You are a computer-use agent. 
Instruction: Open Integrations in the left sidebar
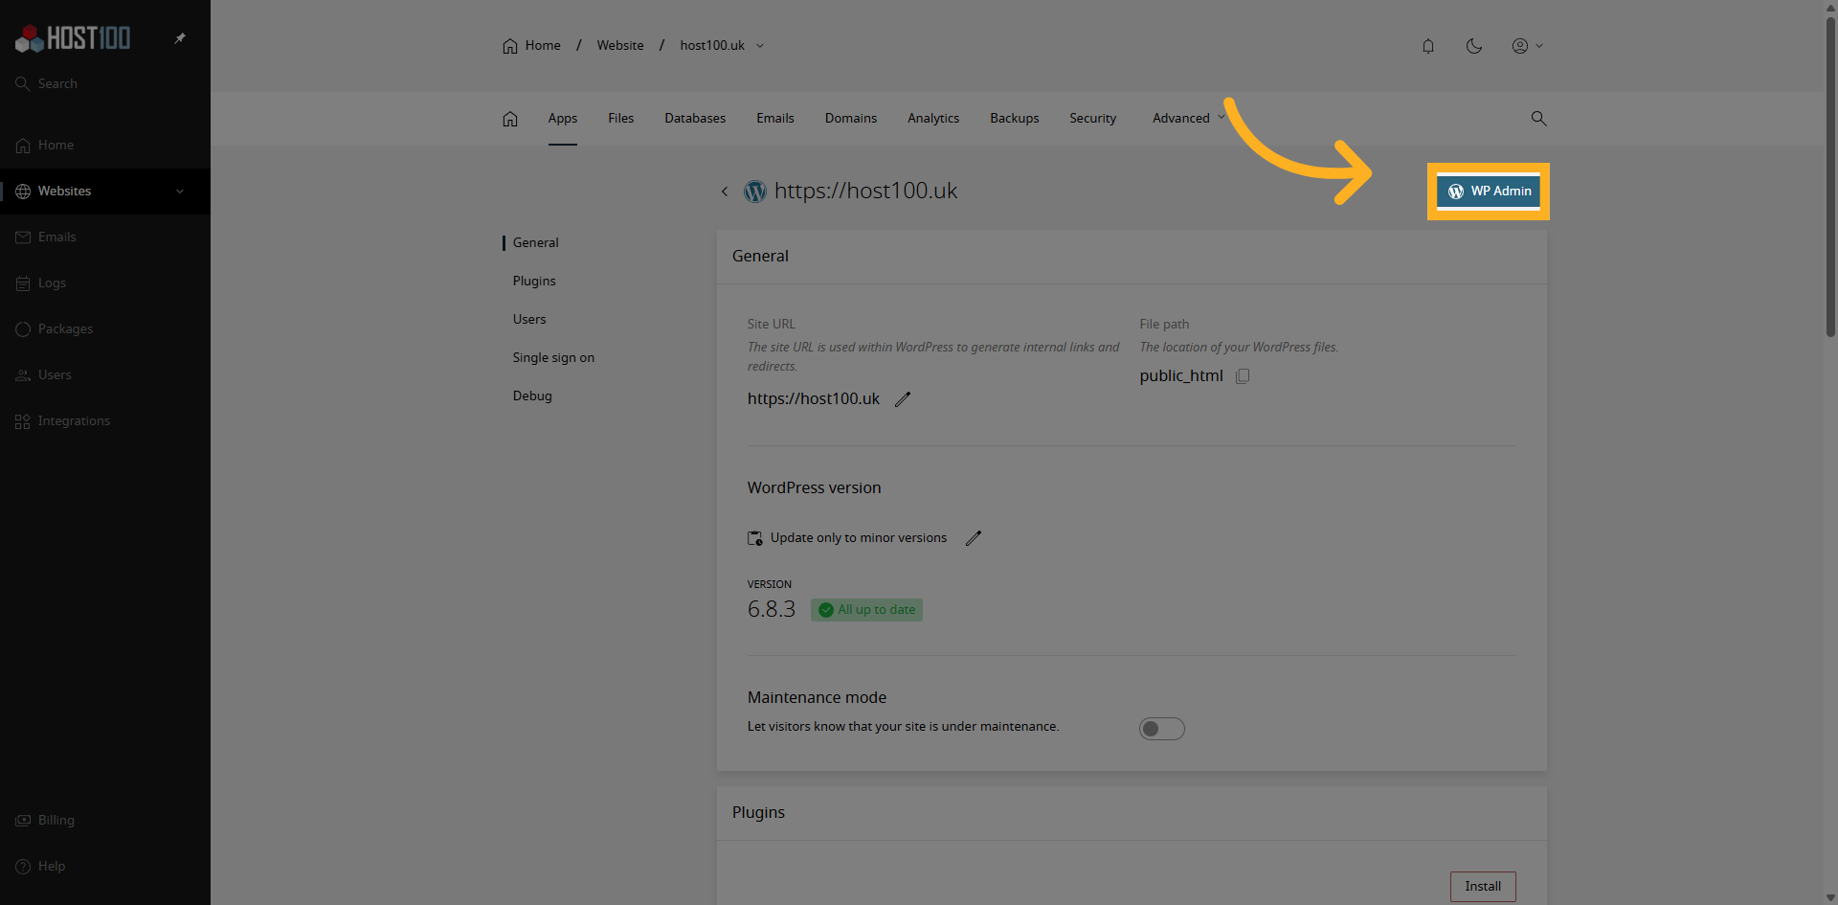point(105,420)
